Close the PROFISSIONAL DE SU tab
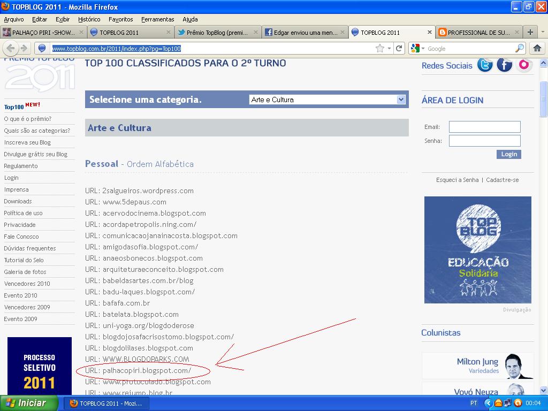This screenshot has height=411, width=548. pyautogui.click(x=516, y=32)
